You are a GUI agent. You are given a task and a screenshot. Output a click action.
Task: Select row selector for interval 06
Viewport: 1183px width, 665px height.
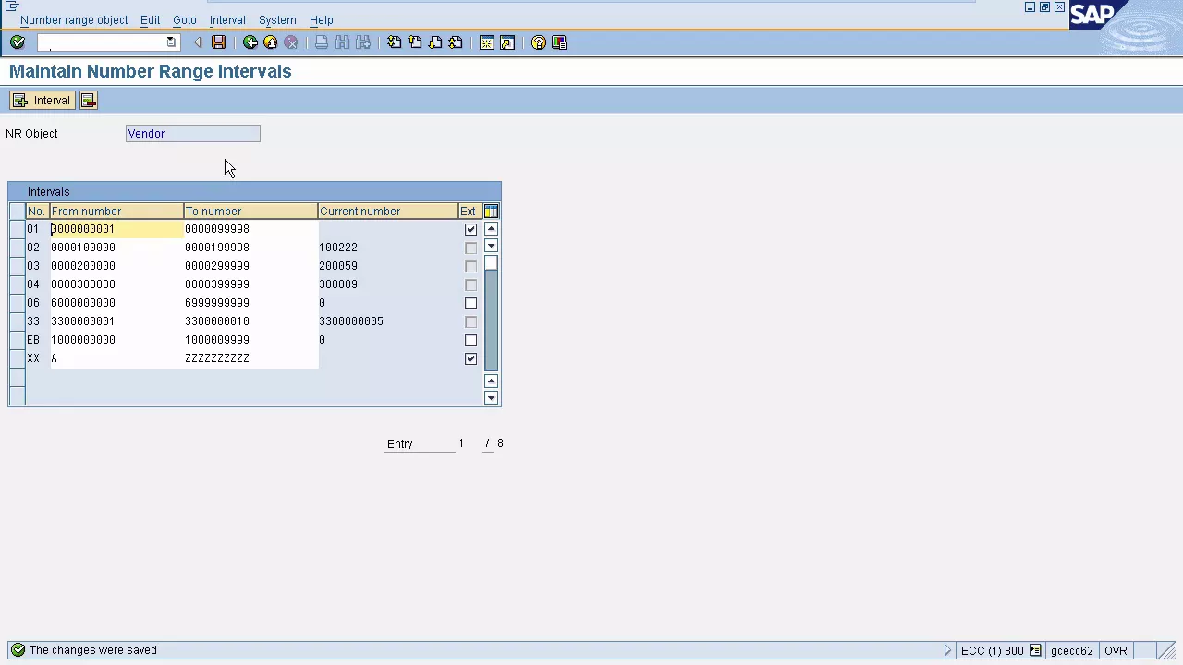tap(18, 303)
